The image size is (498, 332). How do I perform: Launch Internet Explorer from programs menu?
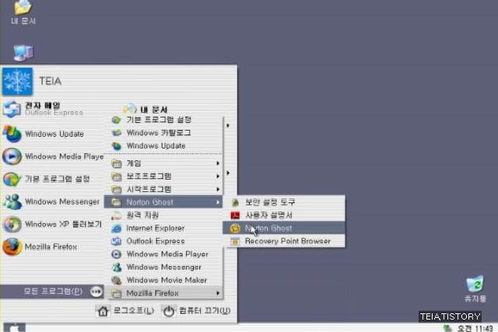click(163, 229)
